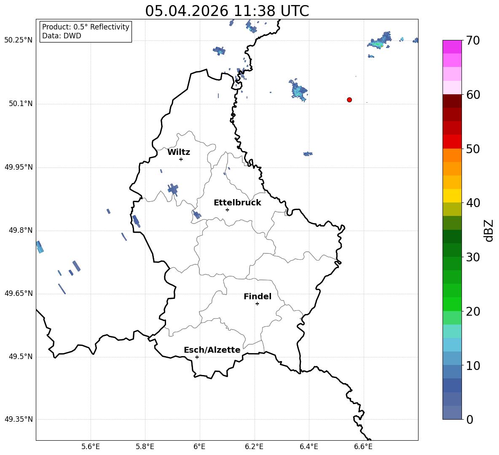This screenshot has height=455, width=499.
Task: Click the 50.1°N latitude axis label
Action: click(x=20, y=104)
